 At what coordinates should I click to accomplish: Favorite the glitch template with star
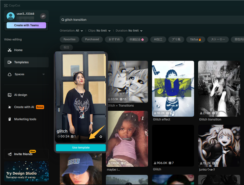tap(101, 136)
